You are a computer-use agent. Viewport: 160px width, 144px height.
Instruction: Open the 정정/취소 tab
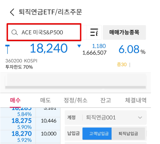75,100
